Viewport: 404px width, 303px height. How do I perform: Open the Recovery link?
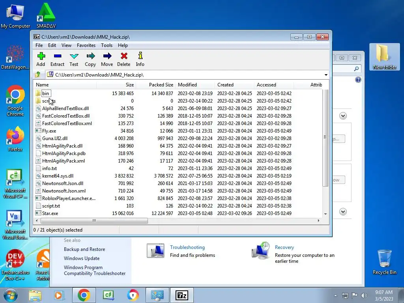284,247
